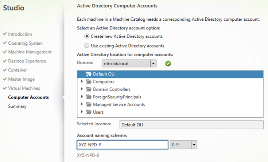268x162 pixels.
Task: Select Create new Active Directory accounts
Action: 87,36
